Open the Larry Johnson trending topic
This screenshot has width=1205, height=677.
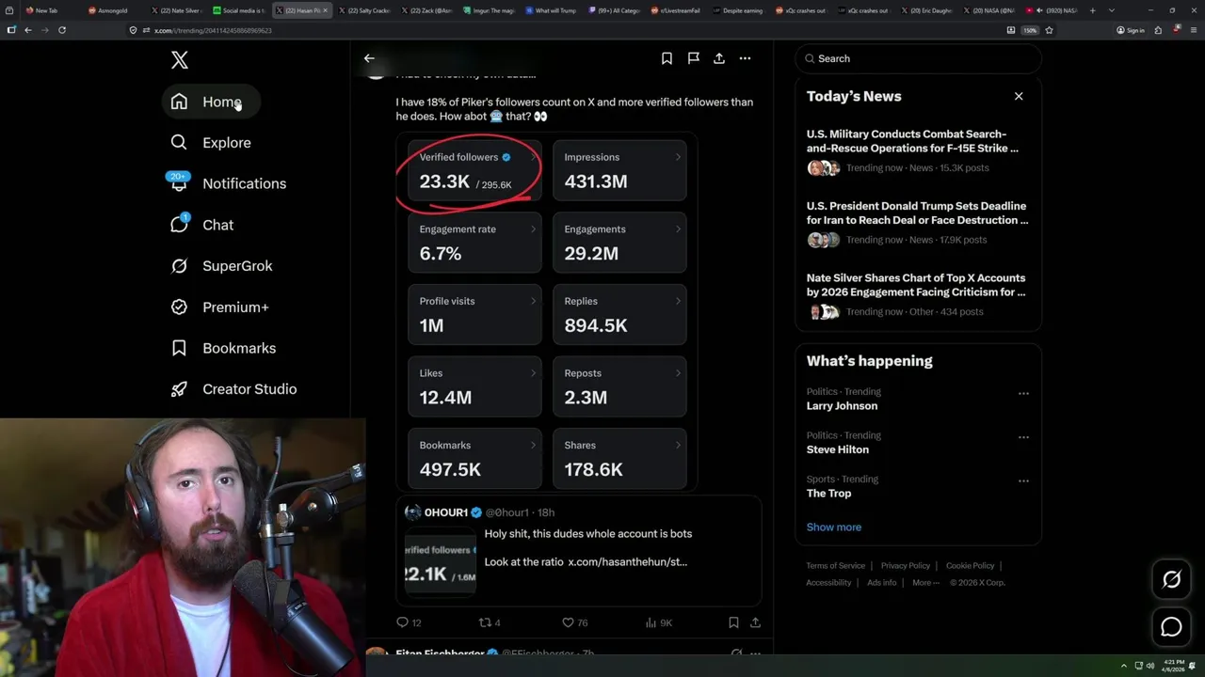point(842,406)
